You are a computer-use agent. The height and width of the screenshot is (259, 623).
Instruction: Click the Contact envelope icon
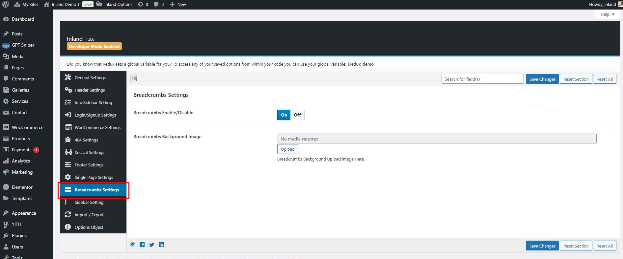(x=6, y=113)
